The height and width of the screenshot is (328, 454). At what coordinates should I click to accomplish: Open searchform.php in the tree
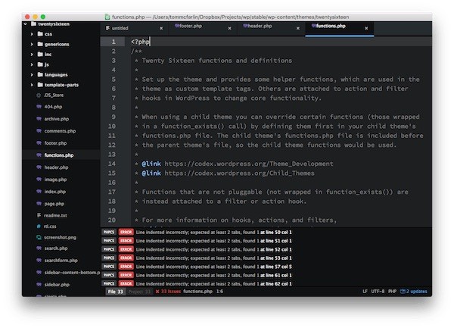pos(61,261)
